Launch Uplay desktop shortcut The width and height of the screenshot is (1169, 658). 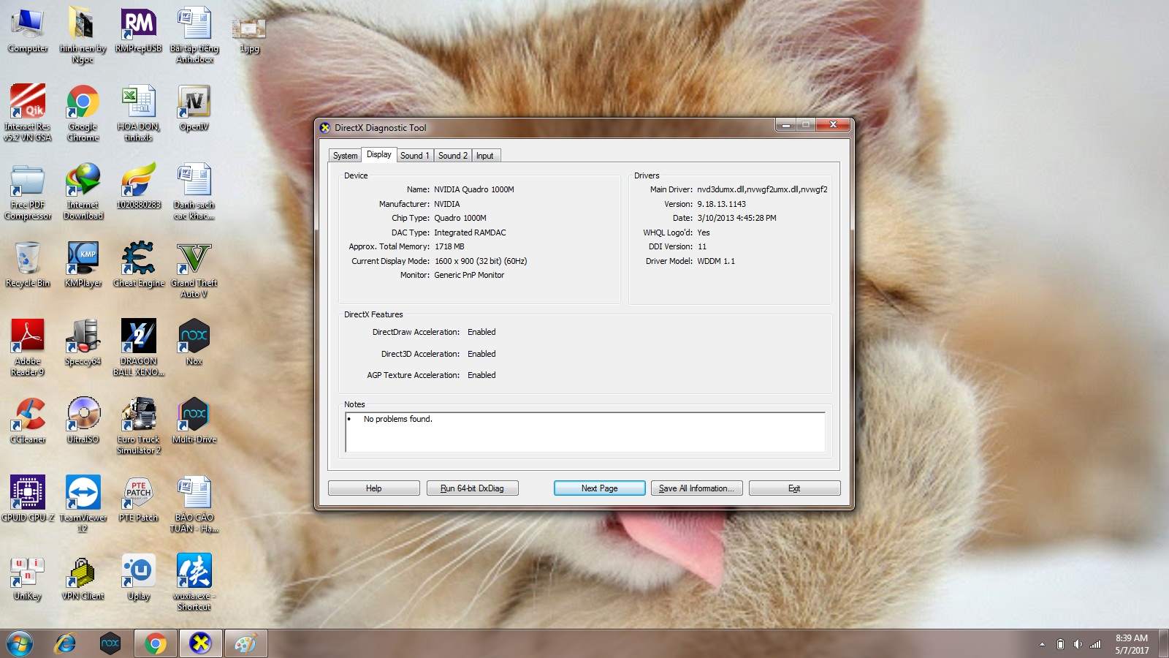click(x=138, y=577)
